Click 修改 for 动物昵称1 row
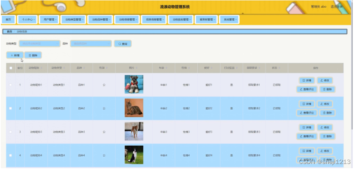Screen dimensions: 357x169 325,80
